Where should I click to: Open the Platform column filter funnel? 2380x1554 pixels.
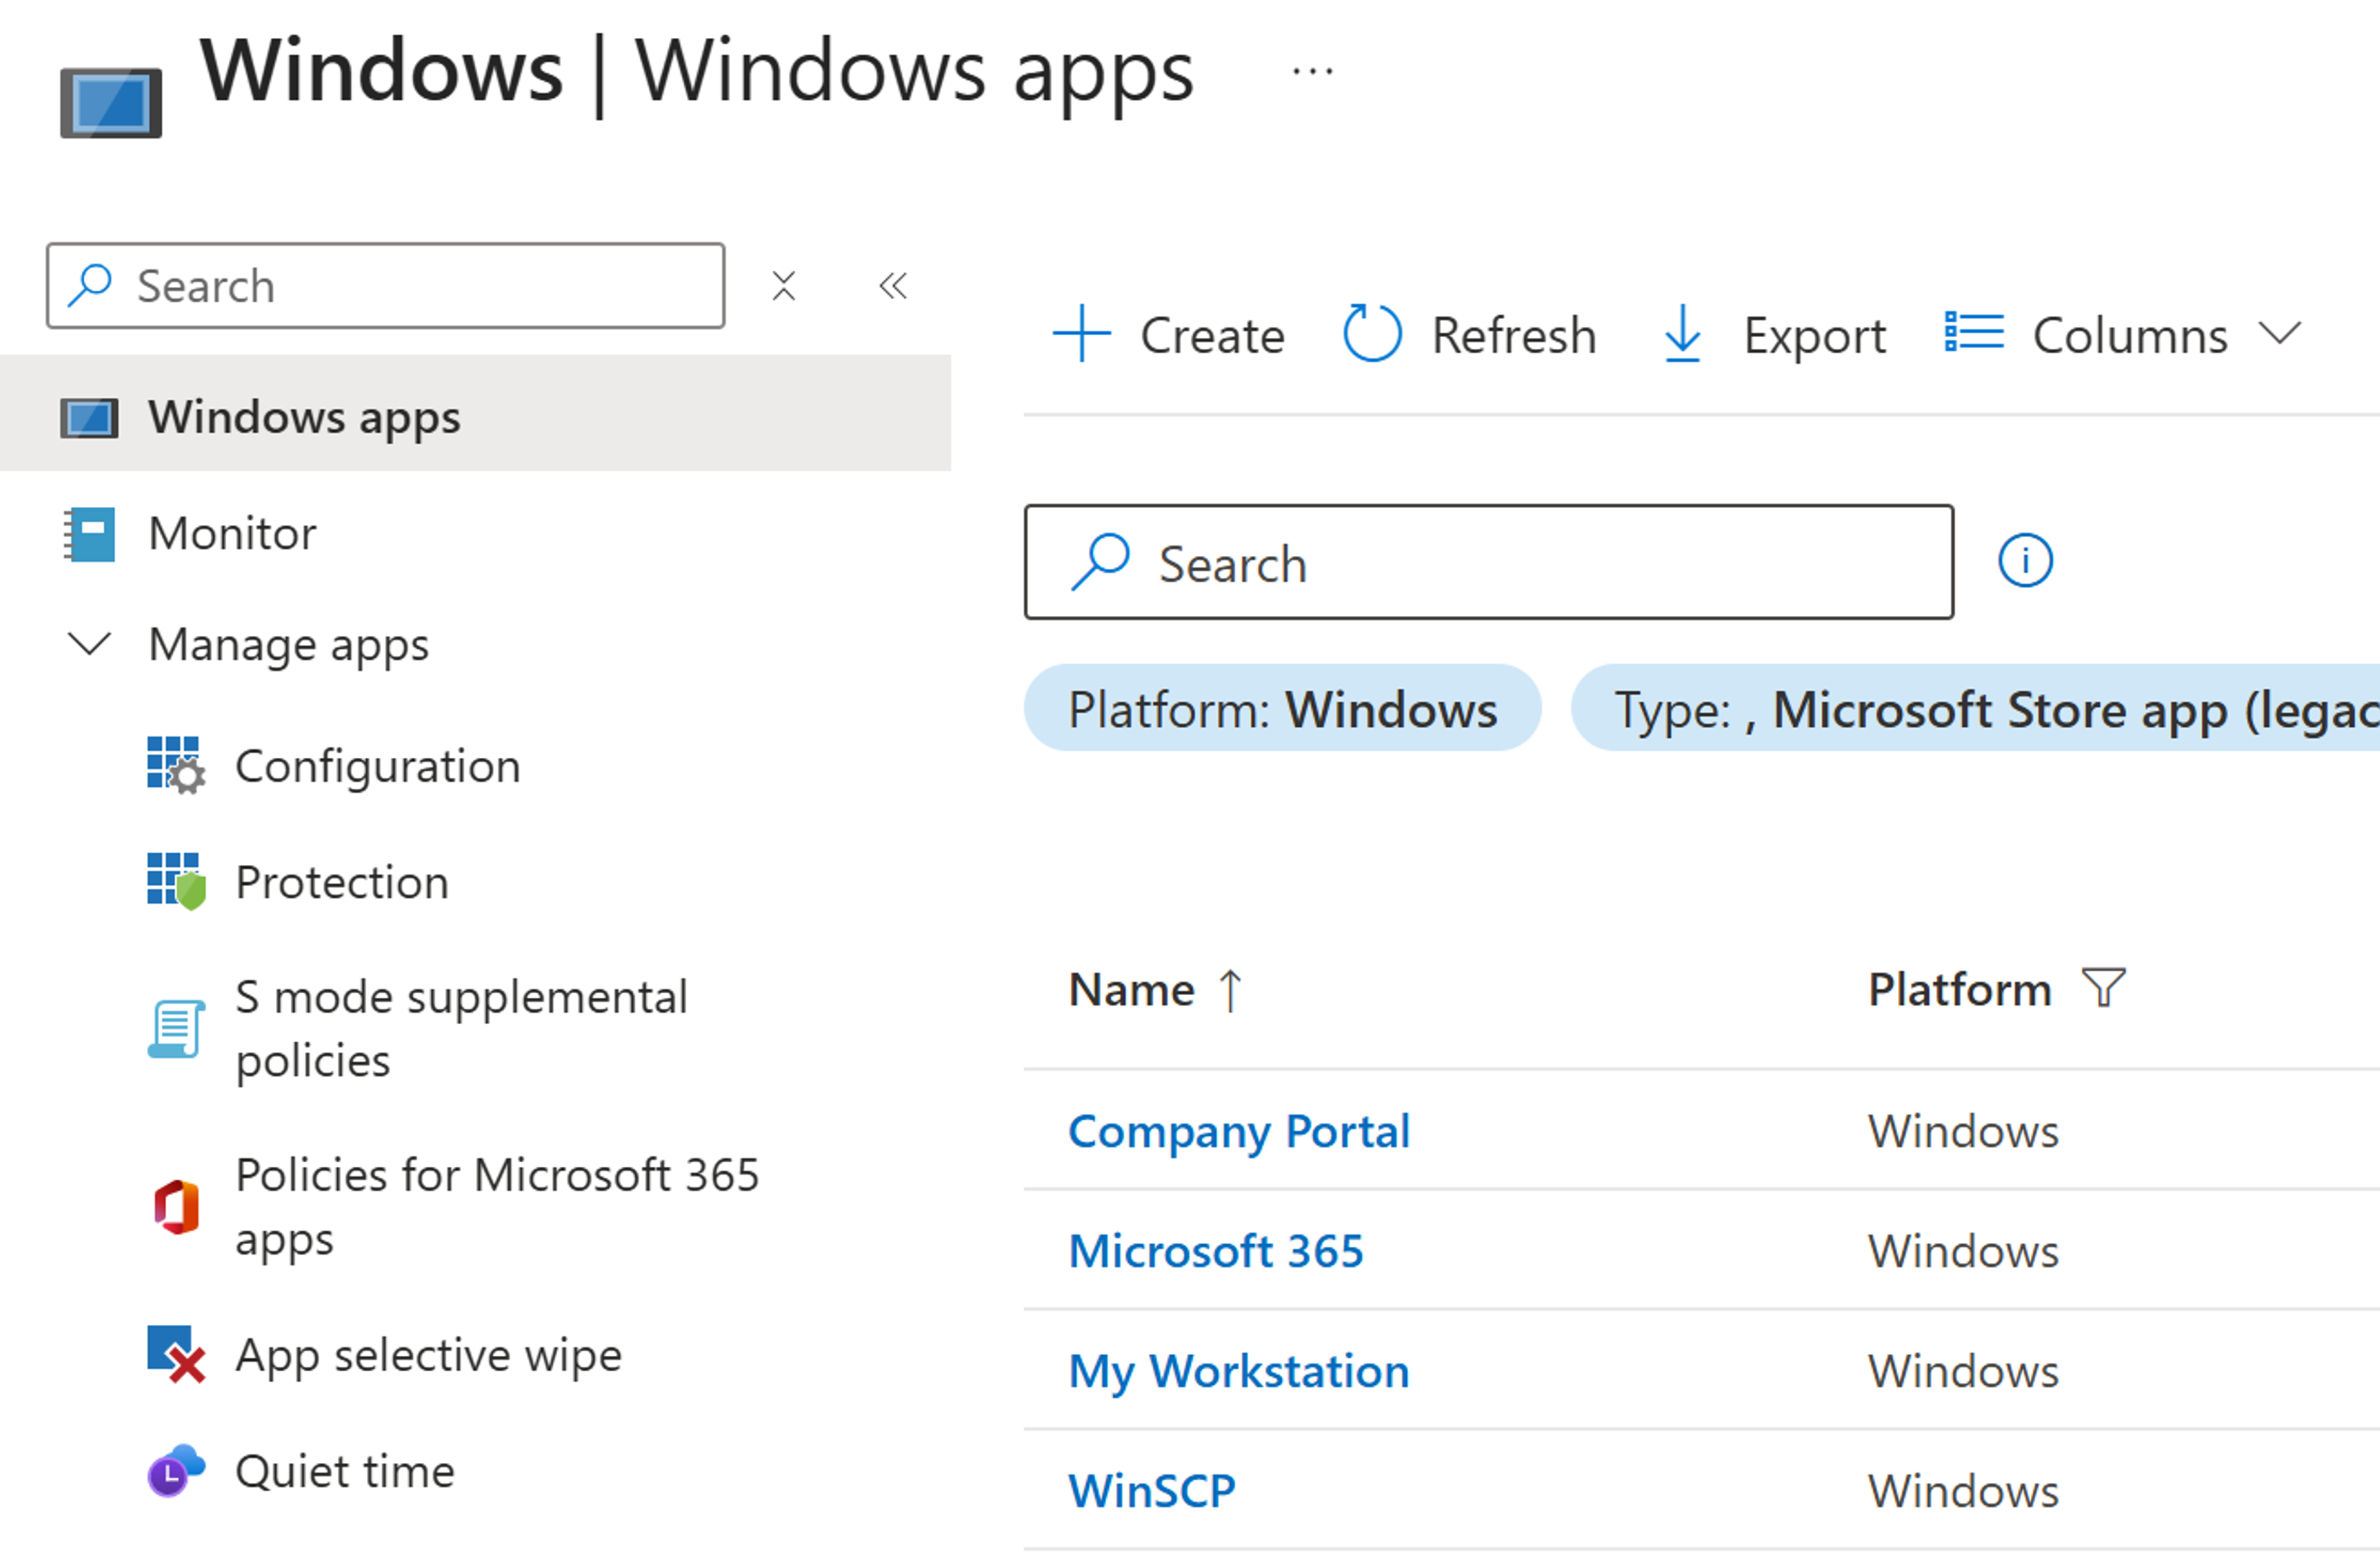[2104, 988]
